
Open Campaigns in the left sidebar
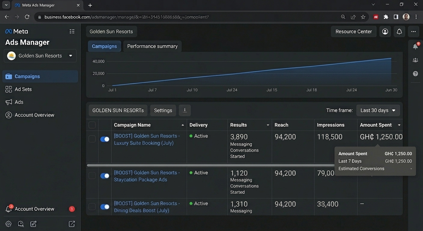pos(40,76)
